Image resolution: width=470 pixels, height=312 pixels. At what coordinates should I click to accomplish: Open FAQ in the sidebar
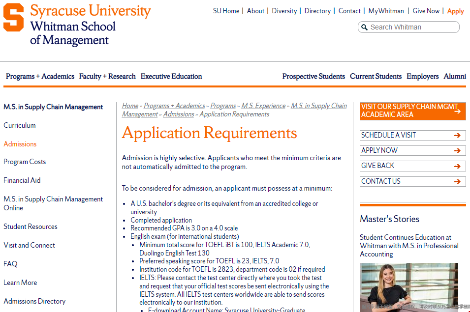tap(10, 264)
